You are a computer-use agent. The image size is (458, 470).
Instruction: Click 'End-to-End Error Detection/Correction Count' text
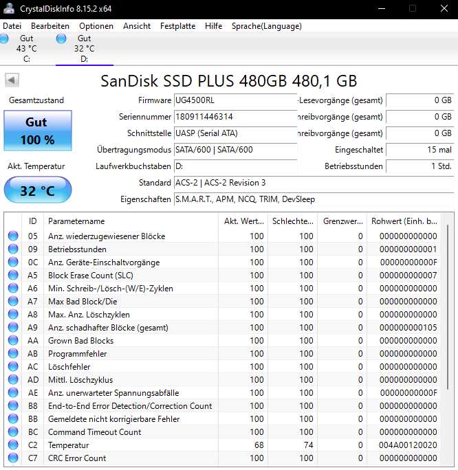click(130, 405)
